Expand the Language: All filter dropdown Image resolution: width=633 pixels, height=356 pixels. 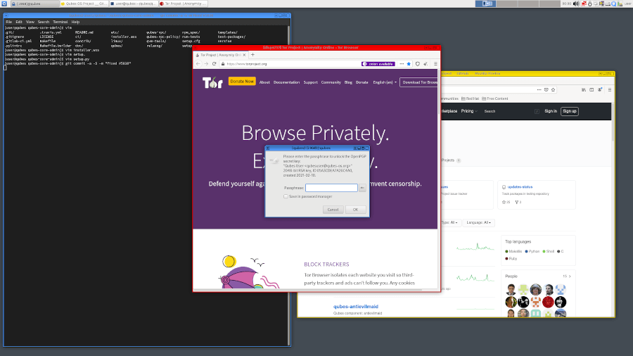pyautogui.click(x=478, y=222)
